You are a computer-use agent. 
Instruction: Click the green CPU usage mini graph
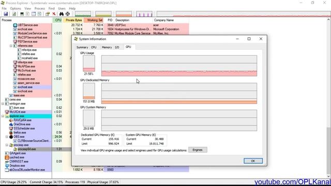(83, 14)
